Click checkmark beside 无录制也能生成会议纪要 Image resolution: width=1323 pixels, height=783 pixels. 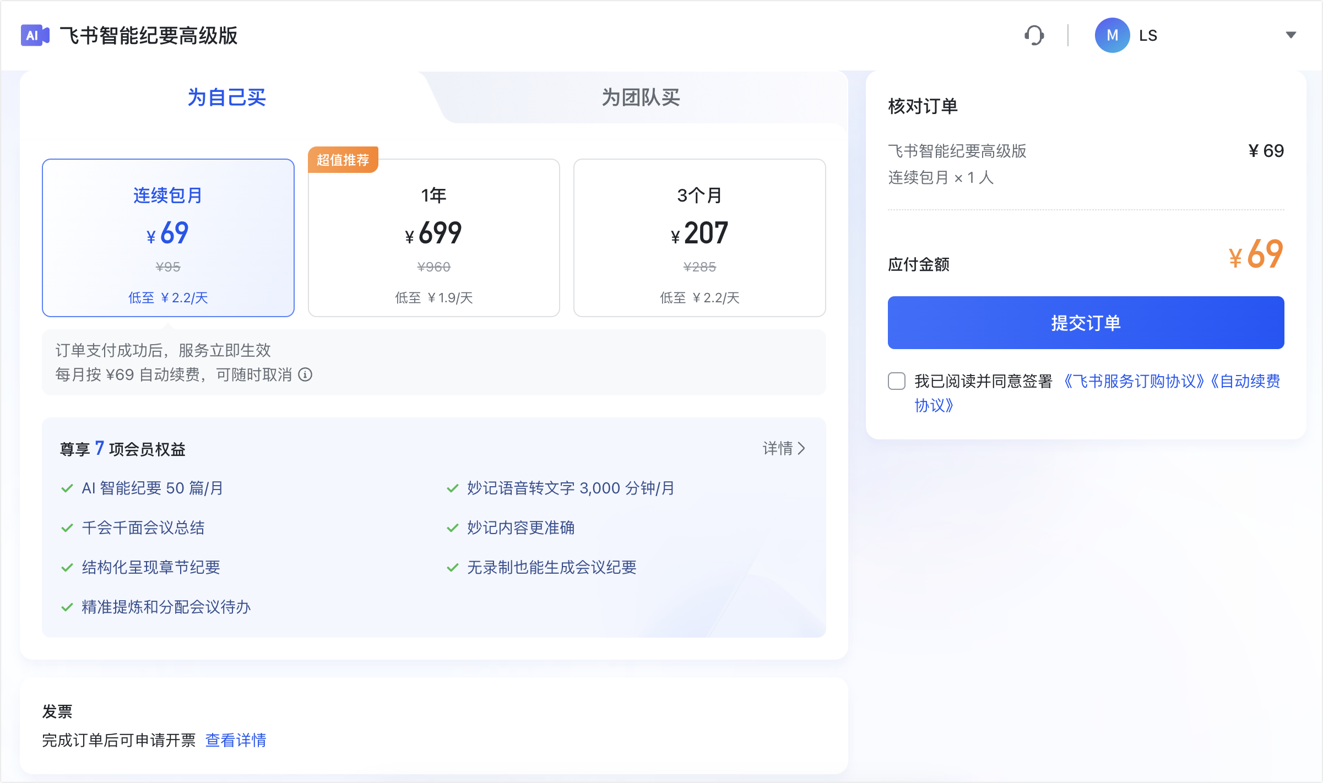(x=453, y=568)
